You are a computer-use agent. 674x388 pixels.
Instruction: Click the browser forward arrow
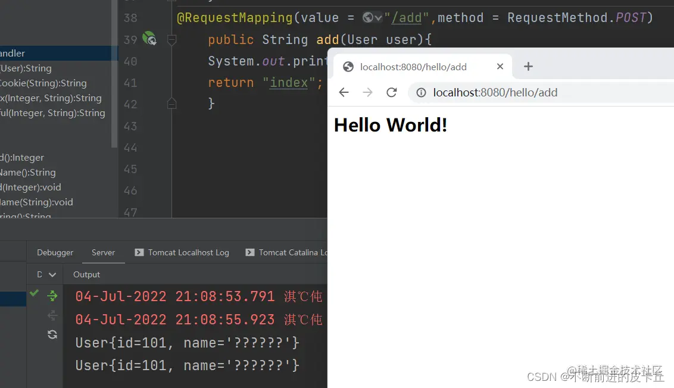tap(367, 92)
